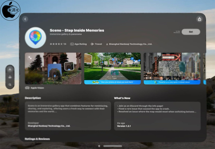Tap the airplane Travel category icon
Image resolution: width=215 pixels, height=149 pixels.
click(x=92, y=44)
